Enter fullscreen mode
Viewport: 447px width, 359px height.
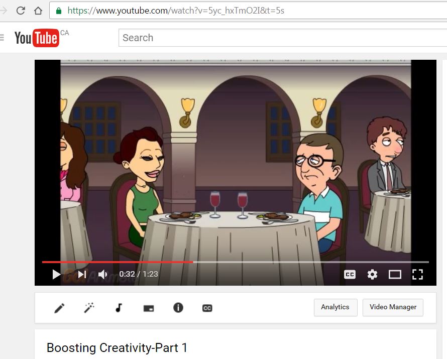[x=417, y=274]
